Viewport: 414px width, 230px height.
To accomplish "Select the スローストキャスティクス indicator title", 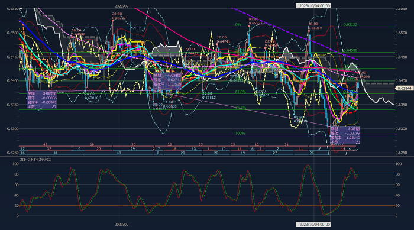I will 35,160.
